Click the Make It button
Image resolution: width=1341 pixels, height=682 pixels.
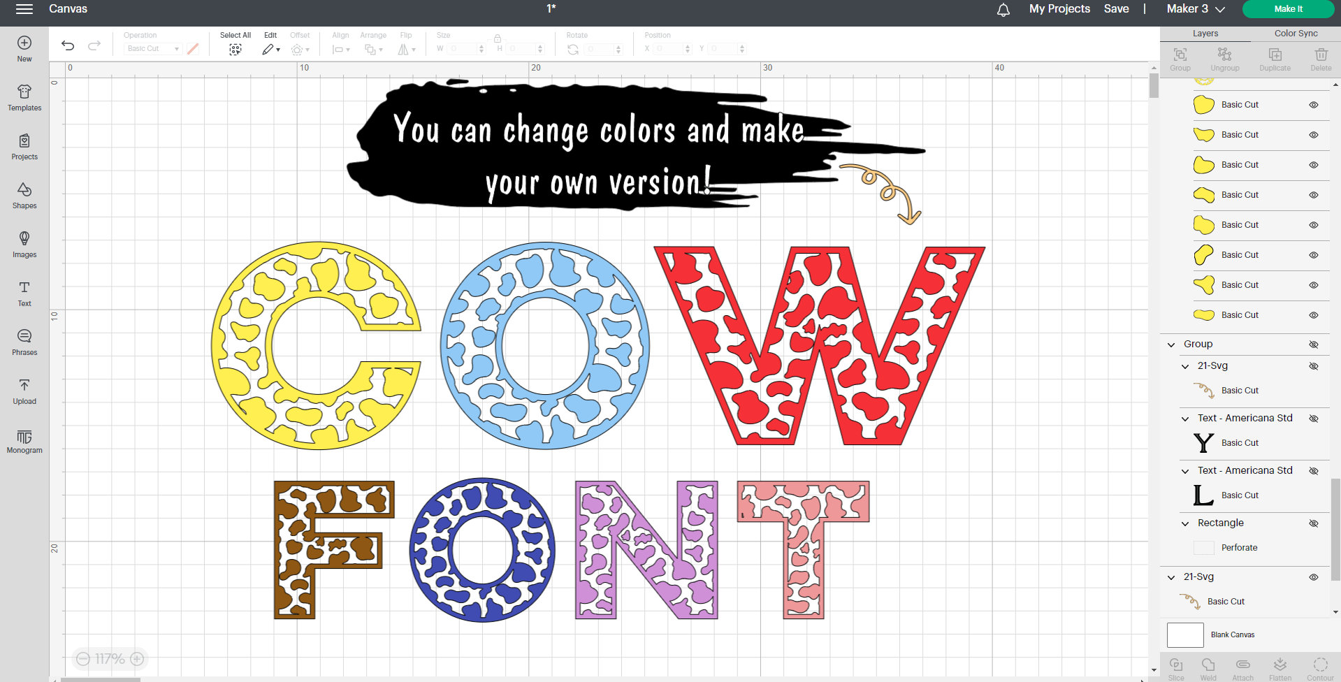click(x=1288, y=9)
